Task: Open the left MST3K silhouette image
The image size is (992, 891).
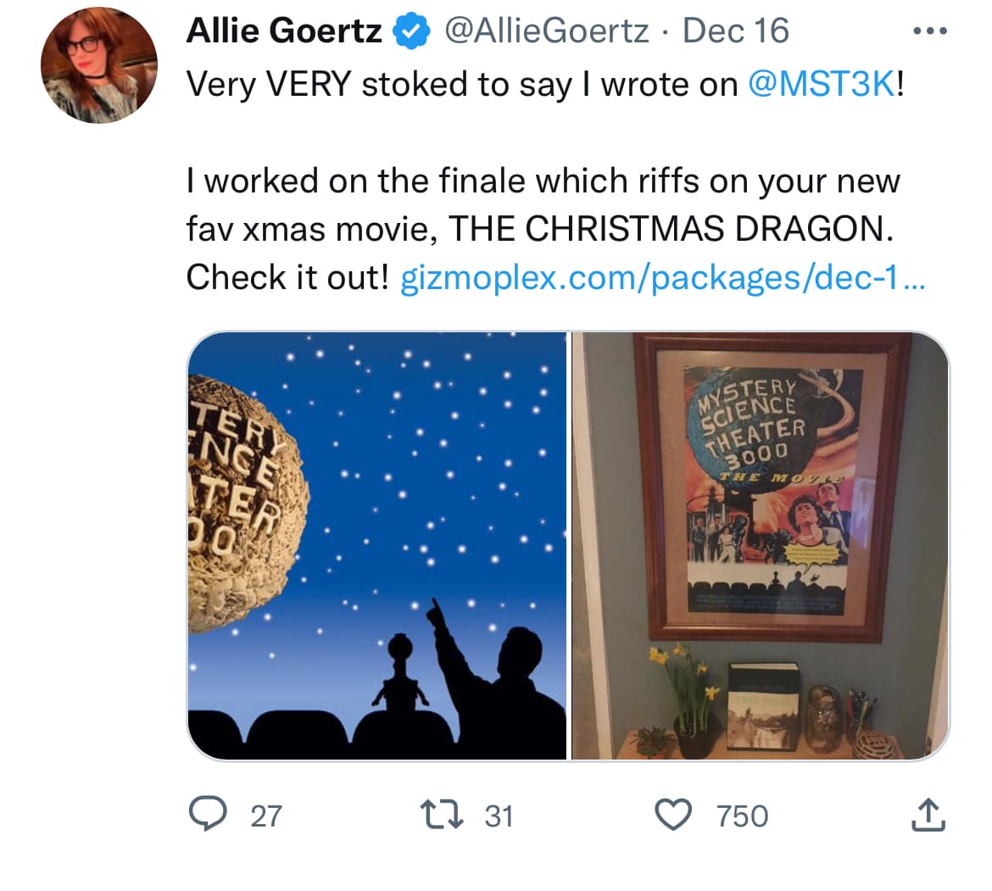Action: [376, 546]
